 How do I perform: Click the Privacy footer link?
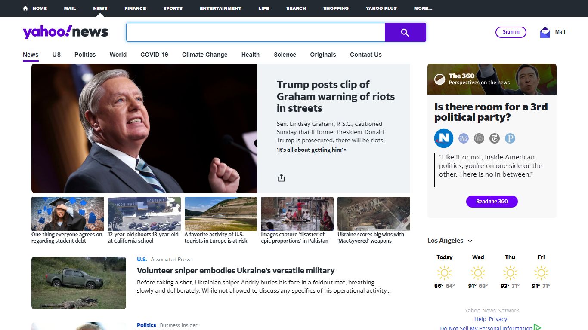click(498, 319)
